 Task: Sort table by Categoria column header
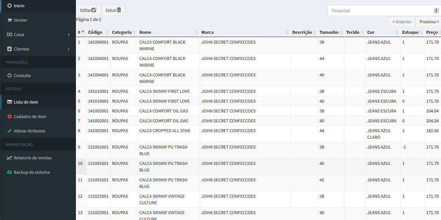point(124,32)
